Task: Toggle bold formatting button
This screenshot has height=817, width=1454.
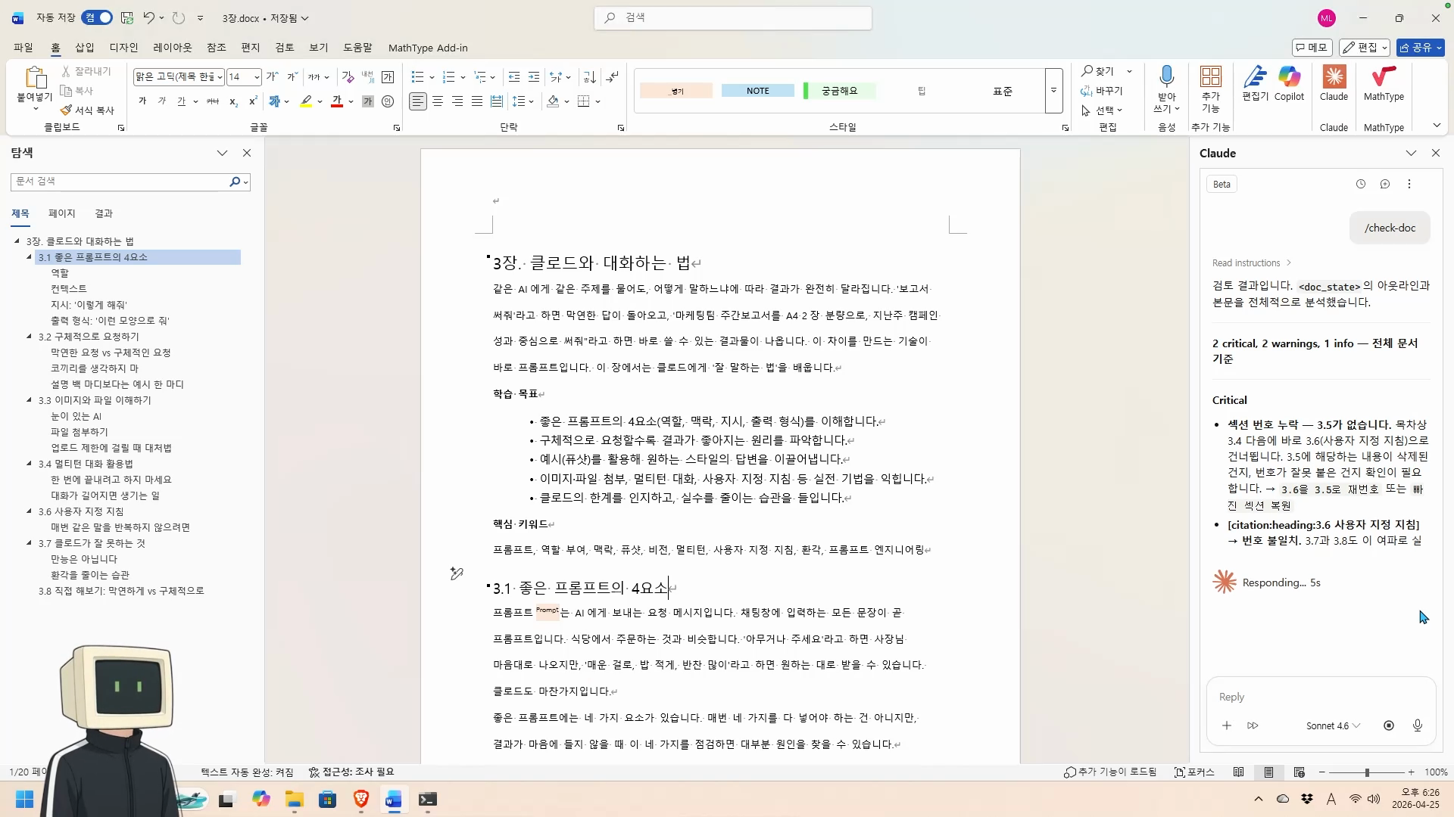Action: point(142,101)
